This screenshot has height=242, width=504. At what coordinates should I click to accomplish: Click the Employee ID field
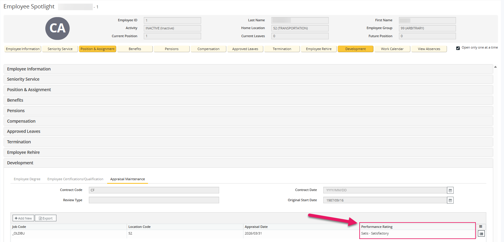(x=172, y=20)
